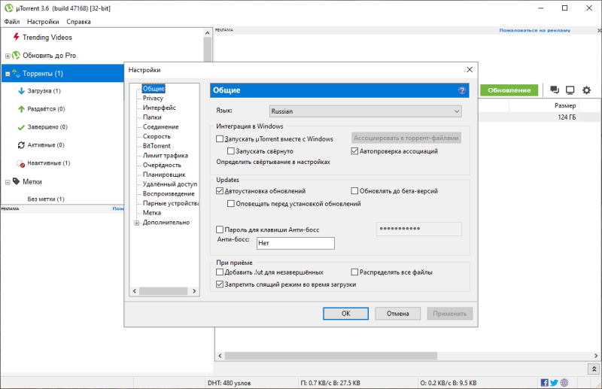The width and height of the screenshot is (602, 389).
Task: Uncheck Автопроверка ассоциаций
Action: click(x=354, y=151)
